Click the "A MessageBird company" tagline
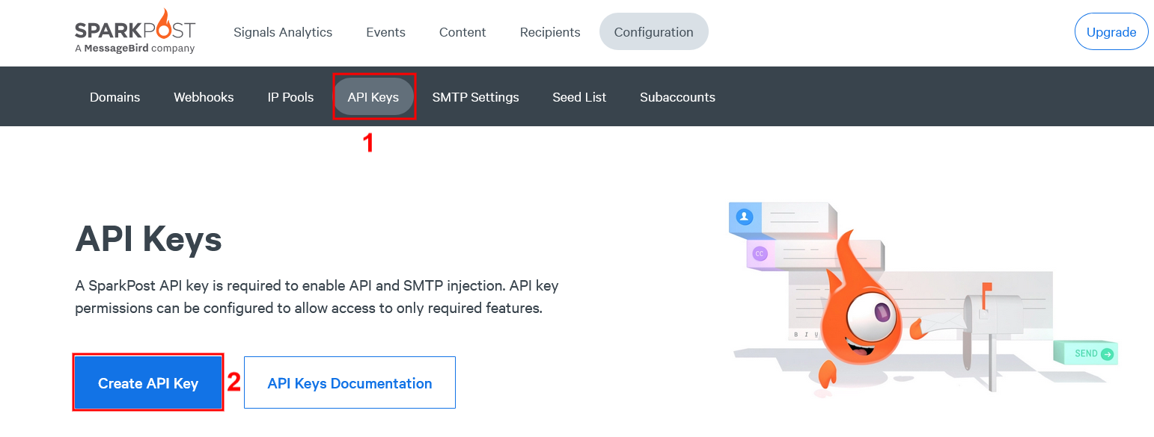The image size is (1154, 437). (x=135, y=49)
